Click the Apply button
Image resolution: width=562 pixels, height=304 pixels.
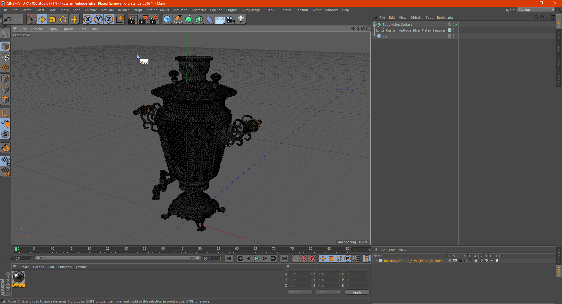click(x=357, y=292)
